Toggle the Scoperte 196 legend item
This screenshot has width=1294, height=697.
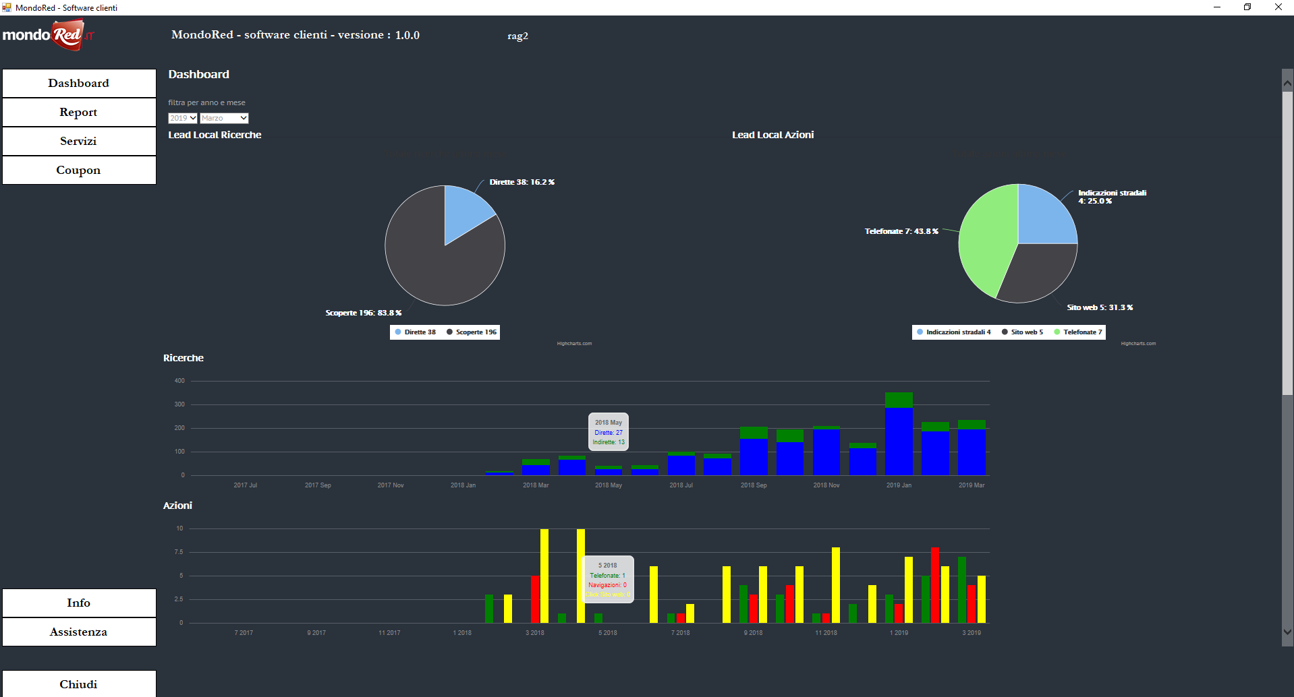472,332
